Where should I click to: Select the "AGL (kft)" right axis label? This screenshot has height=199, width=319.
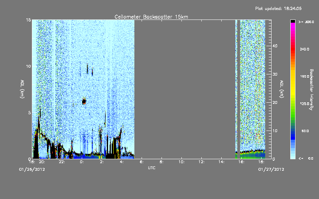(x=282, y=89)
